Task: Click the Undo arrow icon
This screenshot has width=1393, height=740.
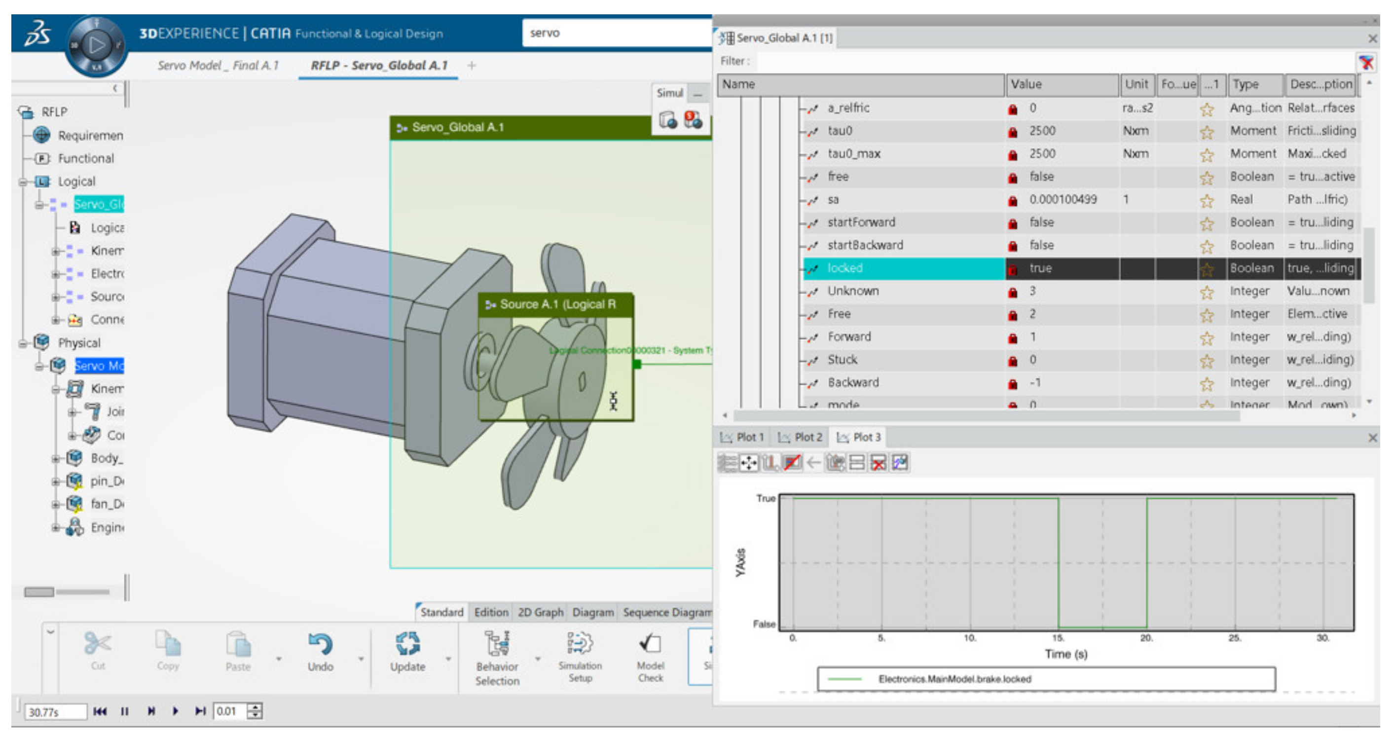Action: (320, 644)
